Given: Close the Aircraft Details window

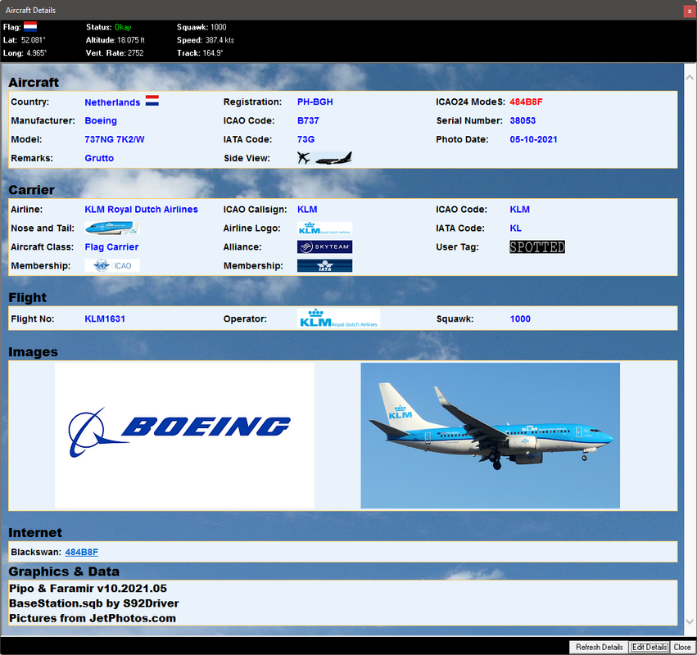Looking at the screenshot, I should coord(689,11).
